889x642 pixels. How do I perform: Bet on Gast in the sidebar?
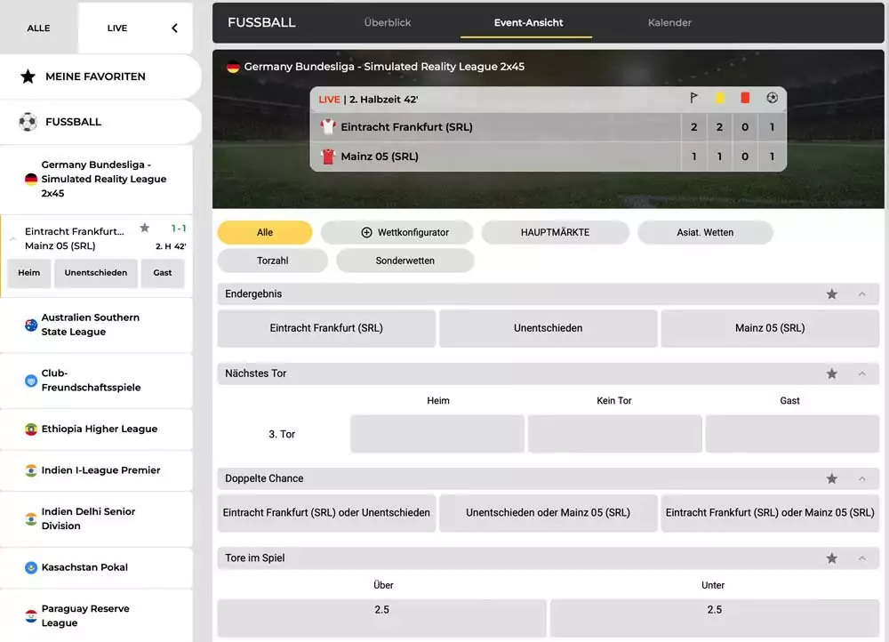[x=163, y=273]
